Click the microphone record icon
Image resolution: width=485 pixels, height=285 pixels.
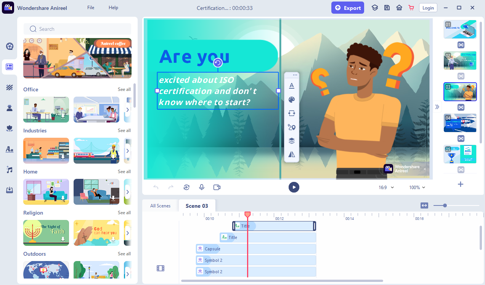[202, 187]
